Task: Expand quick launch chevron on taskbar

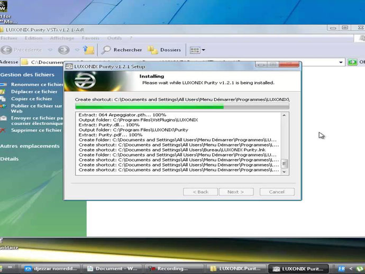Action: [10, 267]
